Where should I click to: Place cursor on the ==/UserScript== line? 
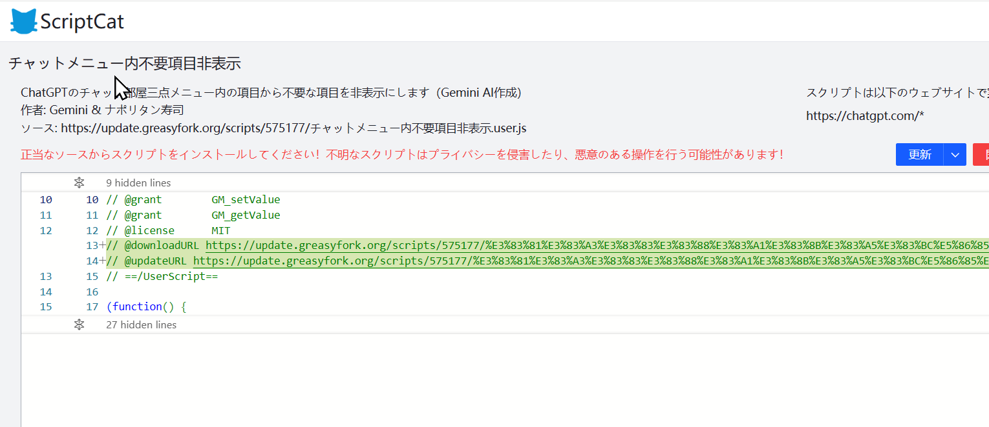coord(162,276)
